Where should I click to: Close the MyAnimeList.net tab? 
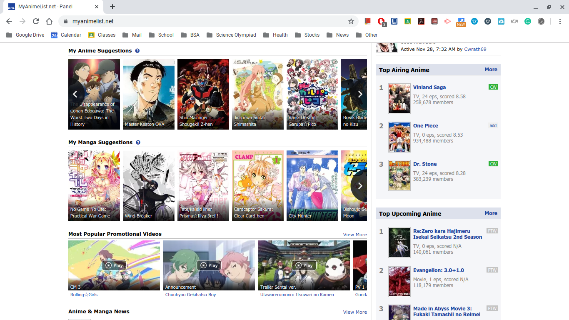pyautogui.click(x=97, y=7)
